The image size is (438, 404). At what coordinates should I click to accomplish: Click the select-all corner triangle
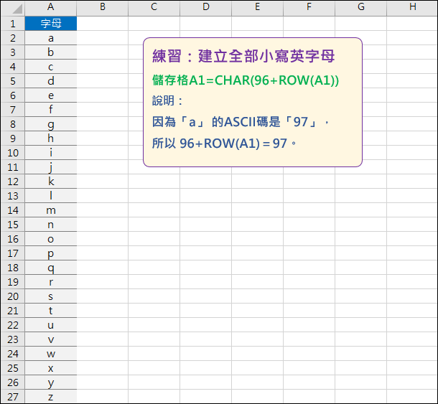pos(17,9)
